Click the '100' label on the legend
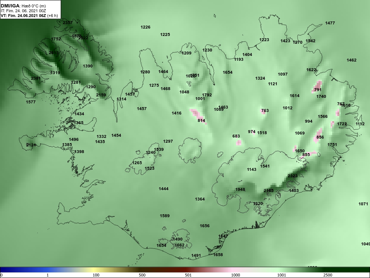 tap(96, 275)
